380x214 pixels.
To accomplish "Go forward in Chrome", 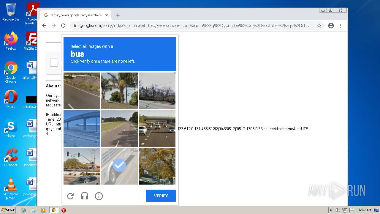I will pos(54,26).
